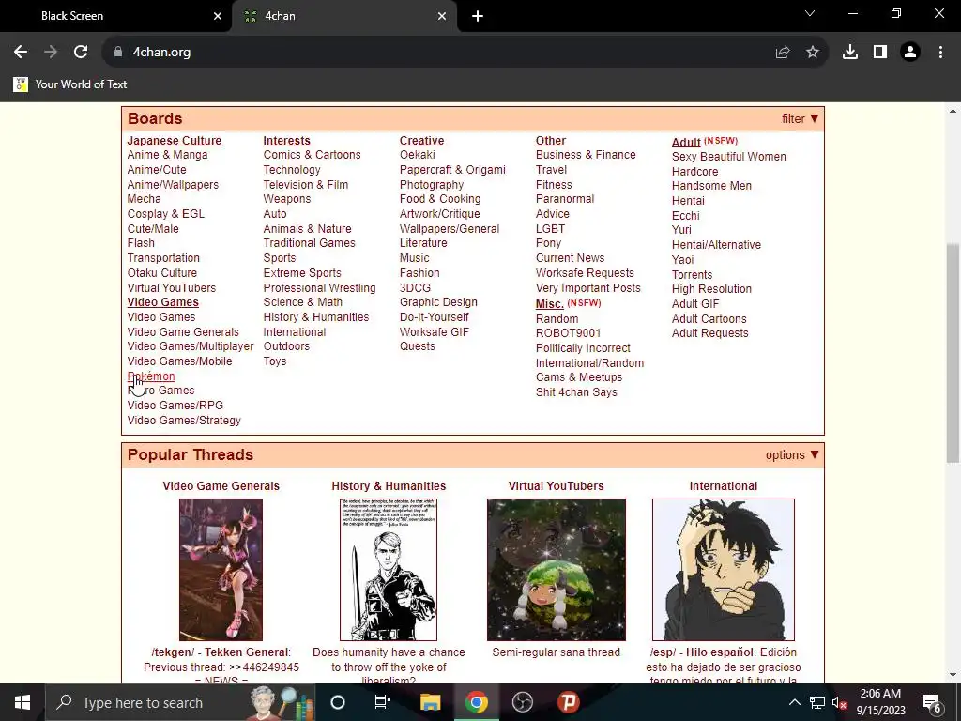
Task: Open the Virtual YouTubers board link
Action: [172, 287]
